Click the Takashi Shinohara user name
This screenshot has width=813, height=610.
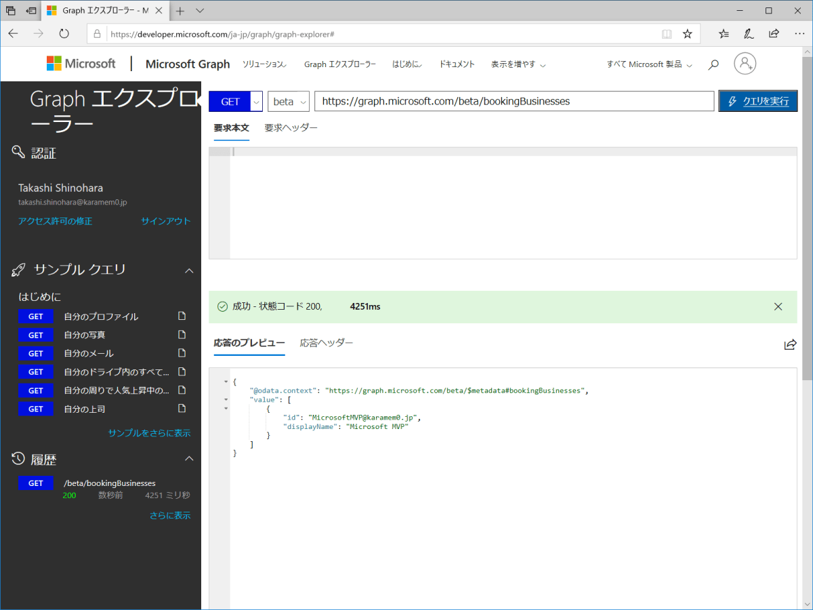(61, 188)
